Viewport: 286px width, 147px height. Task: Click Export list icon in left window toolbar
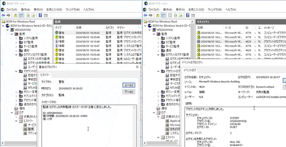(33, 15)
